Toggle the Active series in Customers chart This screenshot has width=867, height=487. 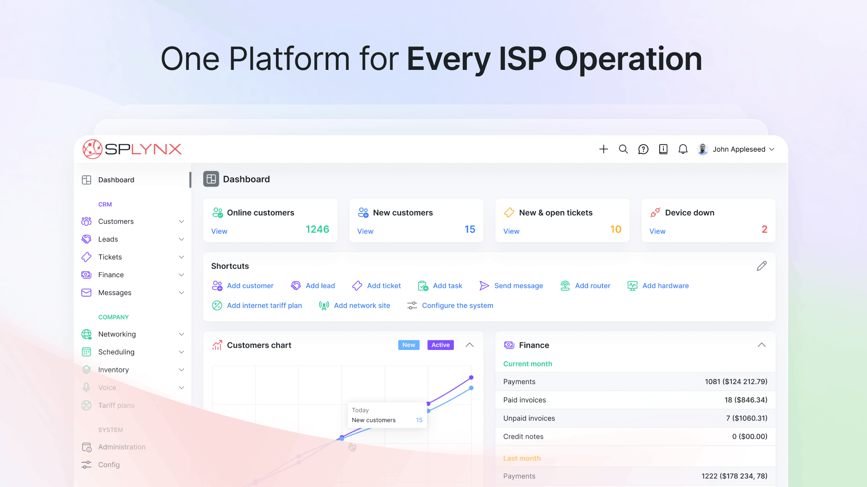point(440,345)
